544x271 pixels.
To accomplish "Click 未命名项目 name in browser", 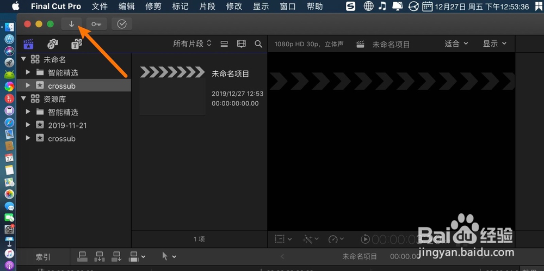I will coord(230,73).
